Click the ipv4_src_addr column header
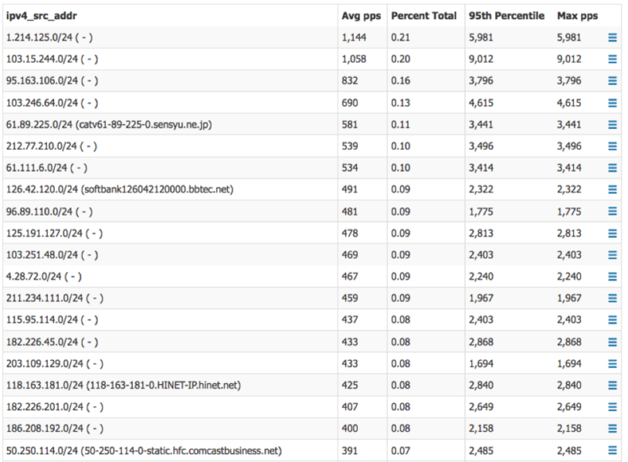Viewport: 628px width, 462px height. point(41,16)
